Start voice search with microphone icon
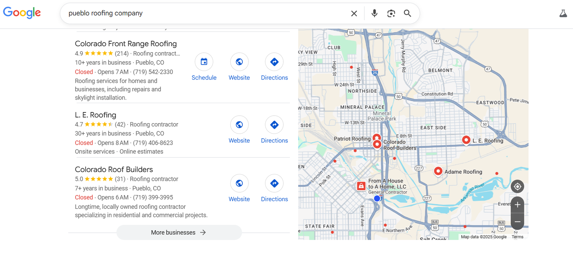This screenshot has width=573, height=256. [x=374, y=13]
